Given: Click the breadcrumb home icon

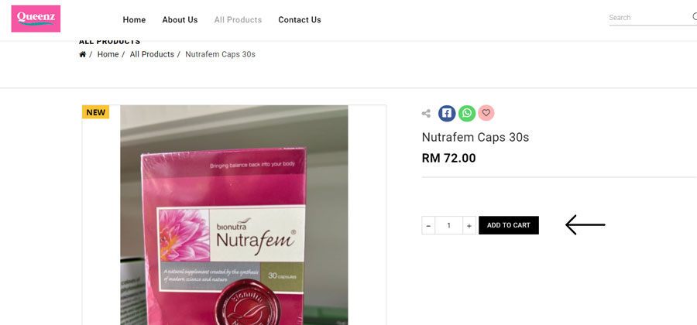Looking at the screenshot, I should [82, 54].
